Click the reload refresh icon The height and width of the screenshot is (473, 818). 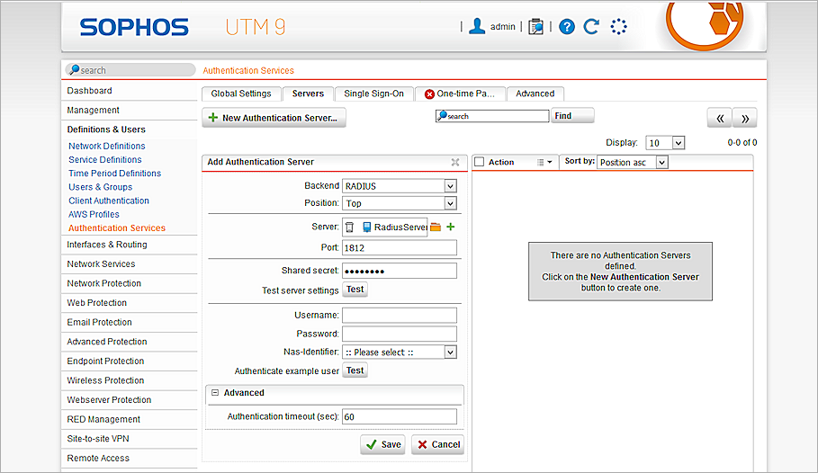[x=591, y=26]
